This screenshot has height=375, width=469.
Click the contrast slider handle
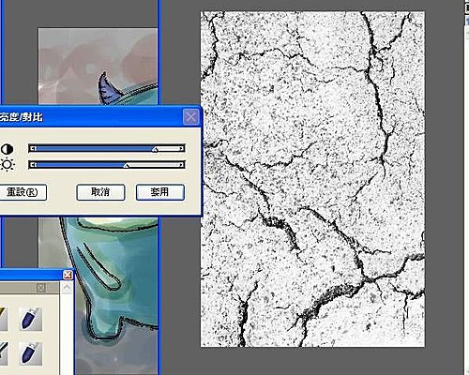155,149
